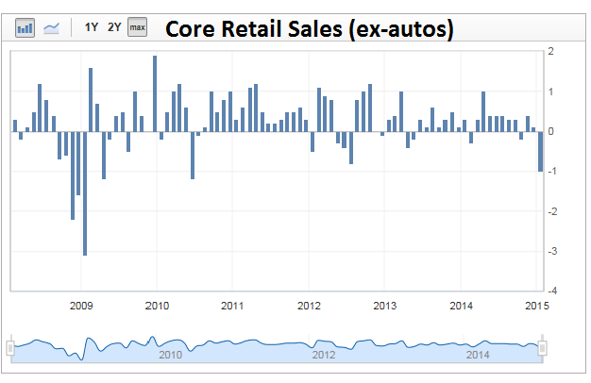Click the sharp dip in navigator preview
The width and height of the screenshot is (591, 383).
tap(84, 356)
